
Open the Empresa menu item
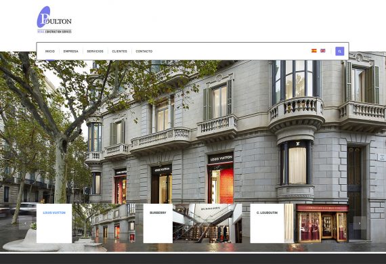[x=71, y=51]
